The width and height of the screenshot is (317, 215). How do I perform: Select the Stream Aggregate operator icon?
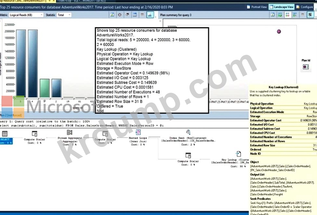pyautogui.click(x=69, y=133)
